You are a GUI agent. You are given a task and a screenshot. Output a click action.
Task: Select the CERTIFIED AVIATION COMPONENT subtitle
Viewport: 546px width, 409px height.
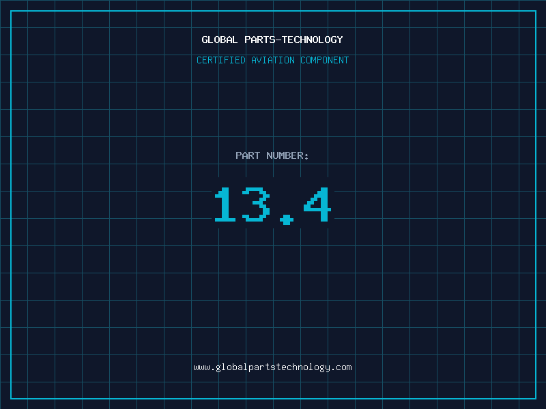[272, 61]
